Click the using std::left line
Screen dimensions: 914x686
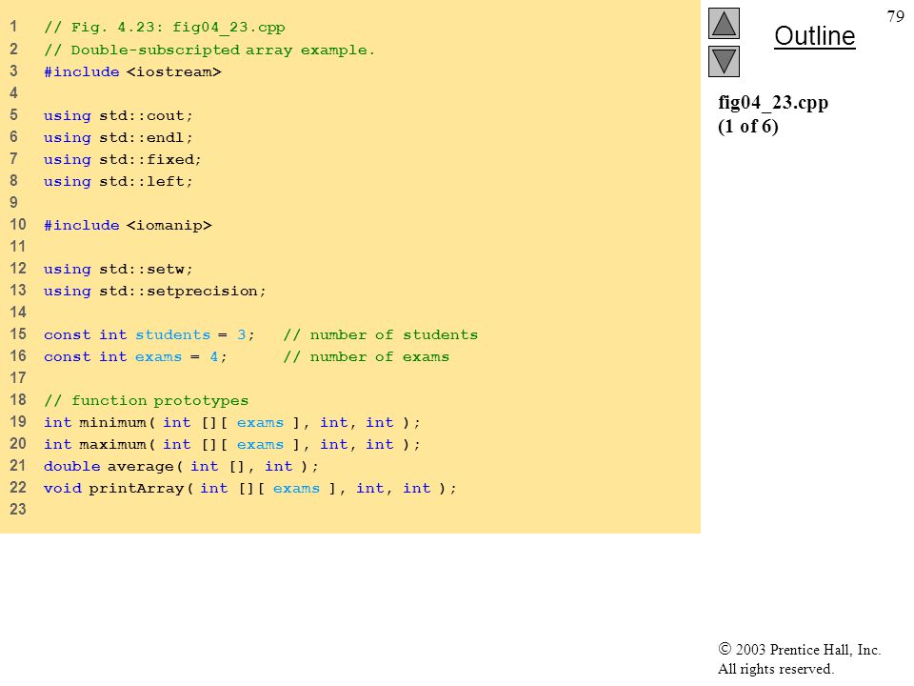point(118,181)
